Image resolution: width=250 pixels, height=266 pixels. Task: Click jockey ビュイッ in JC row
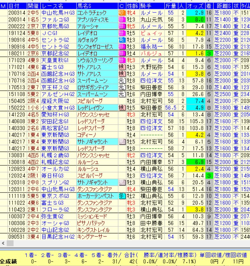click(x=151, y=33)
